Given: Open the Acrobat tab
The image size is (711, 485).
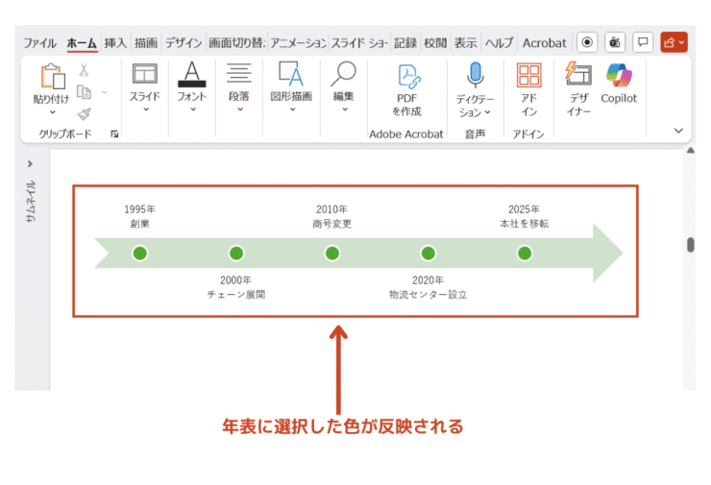Looking at the screenshot, I should (544, 43).
